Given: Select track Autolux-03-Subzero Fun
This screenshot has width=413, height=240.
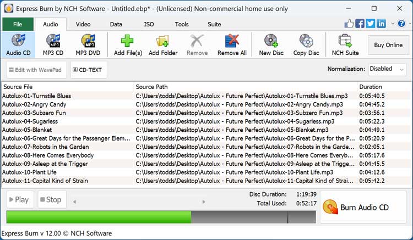Looking at the screenshot, I should click(34, 113).
